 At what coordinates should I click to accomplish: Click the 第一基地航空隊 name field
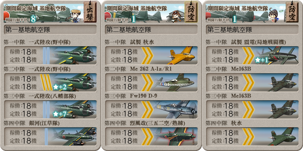tap(50, 29)
